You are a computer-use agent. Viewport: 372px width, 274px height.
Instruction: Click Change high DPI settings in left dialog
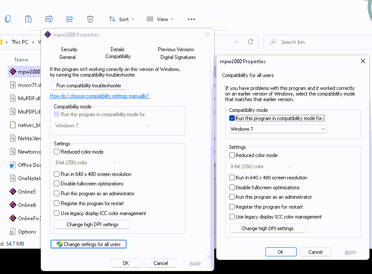[92, 225]
